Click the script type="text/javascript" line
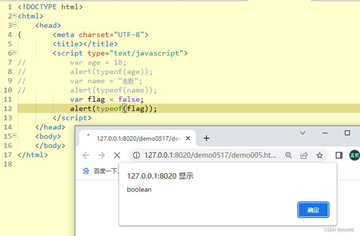Image resolution: width=360 pixels, height=236 pixels. pyautogui.click(x=120, y=53)
